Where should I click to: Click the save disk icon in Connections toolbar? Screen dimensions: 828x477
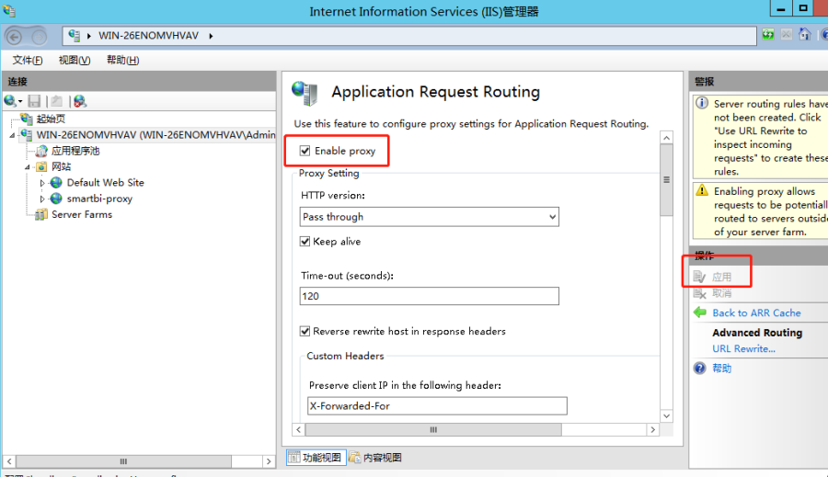coord(34,101)
